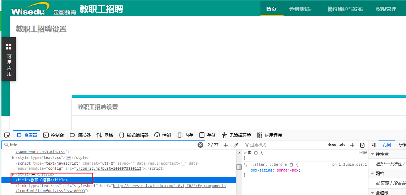This screenshot has height=195, width=406.
Task: Switch to the 调试器 debugger tab
Action: [80, 135]
